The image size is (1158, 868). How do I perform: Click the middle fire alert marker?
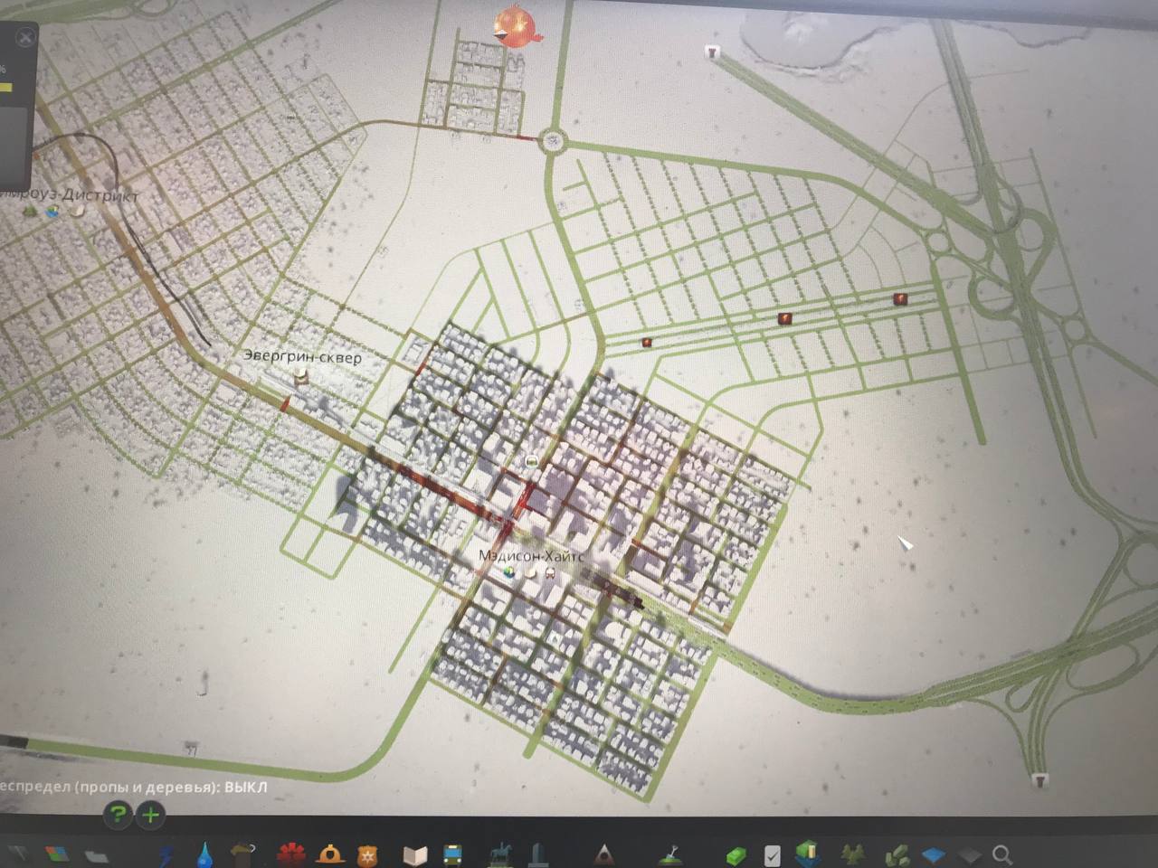(784, 318)
